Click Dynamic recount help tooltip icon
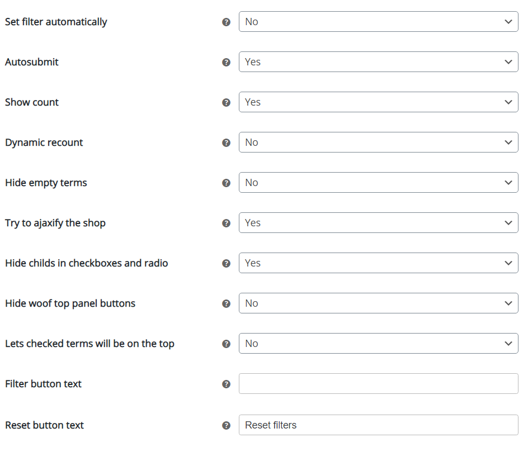528x452 pixels. pos(226,142)
